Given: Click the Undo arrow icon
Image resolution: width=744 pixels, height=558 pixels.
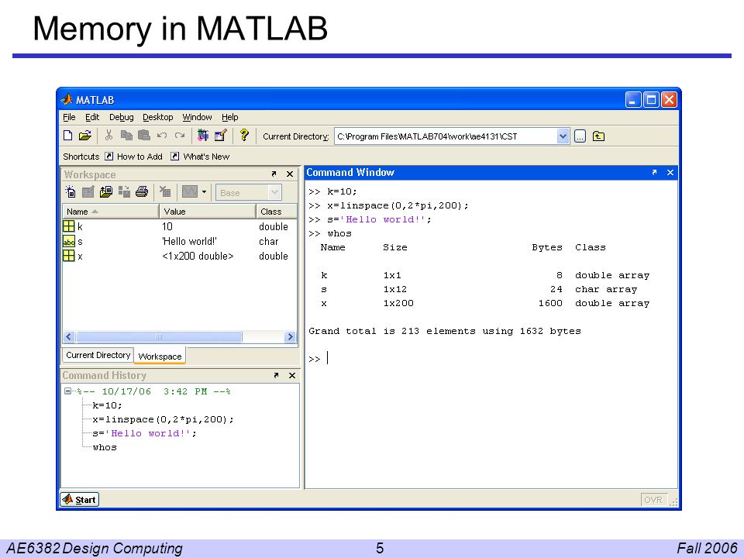Looking at the screenshot, I should click(x=162, y=136).
